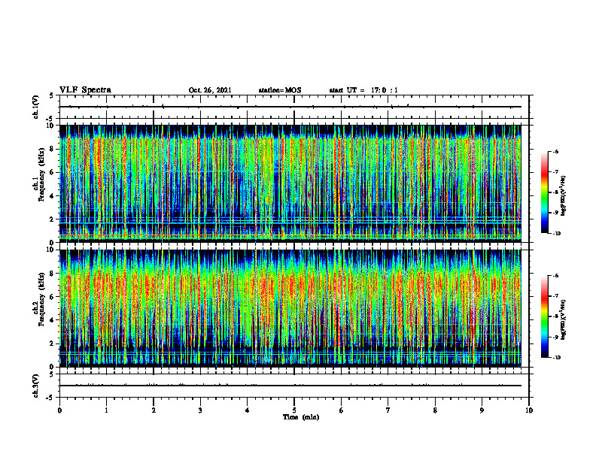This screenshot has height=460, width=596.
Task: Click the '-6' label on ch.1 colorbar
Action: (555, 151)
